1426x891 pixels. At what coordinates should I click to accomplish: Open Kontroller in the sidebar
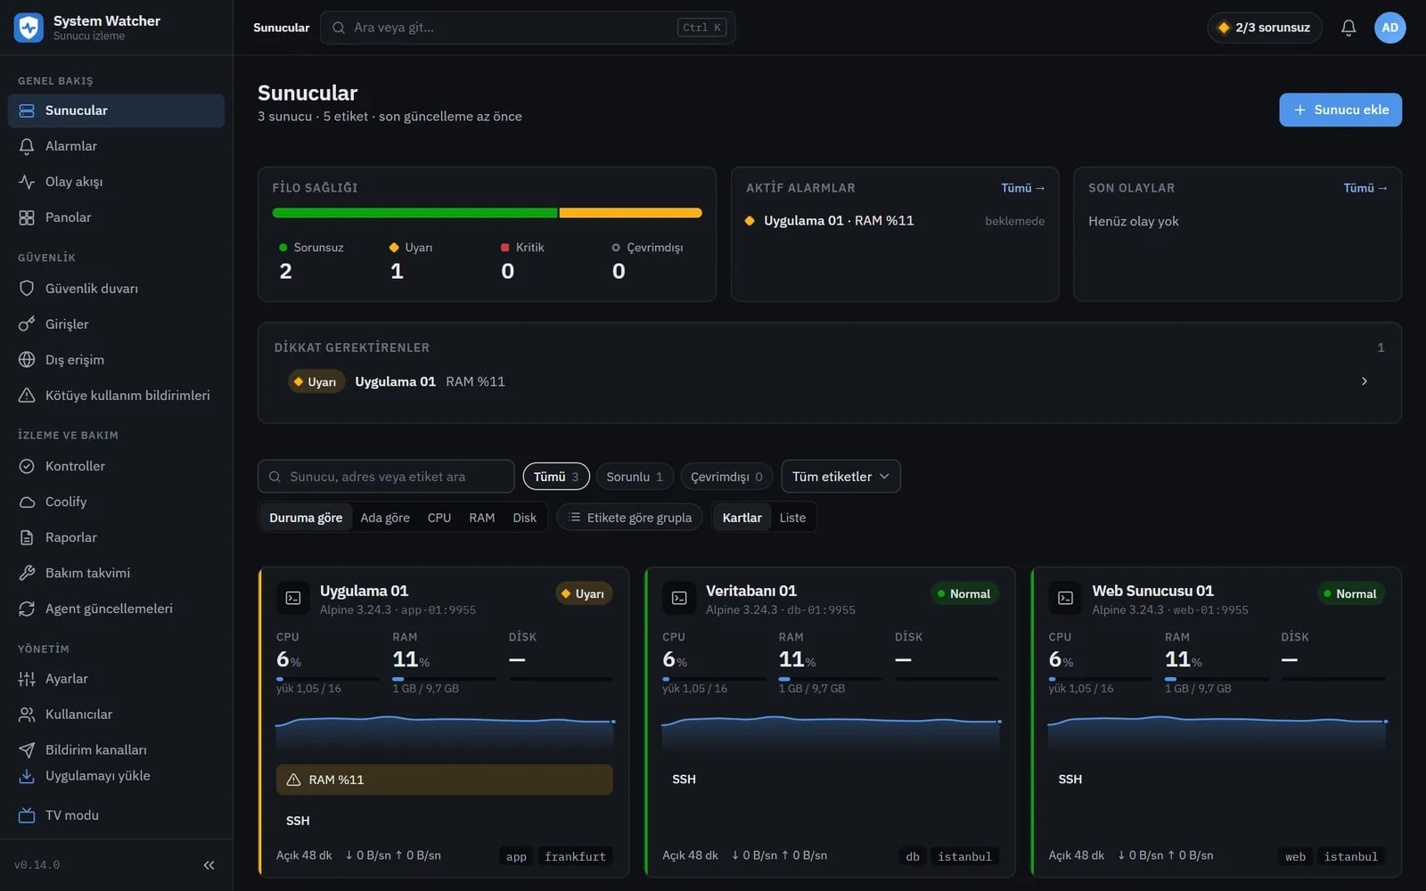tap(116, 466)
